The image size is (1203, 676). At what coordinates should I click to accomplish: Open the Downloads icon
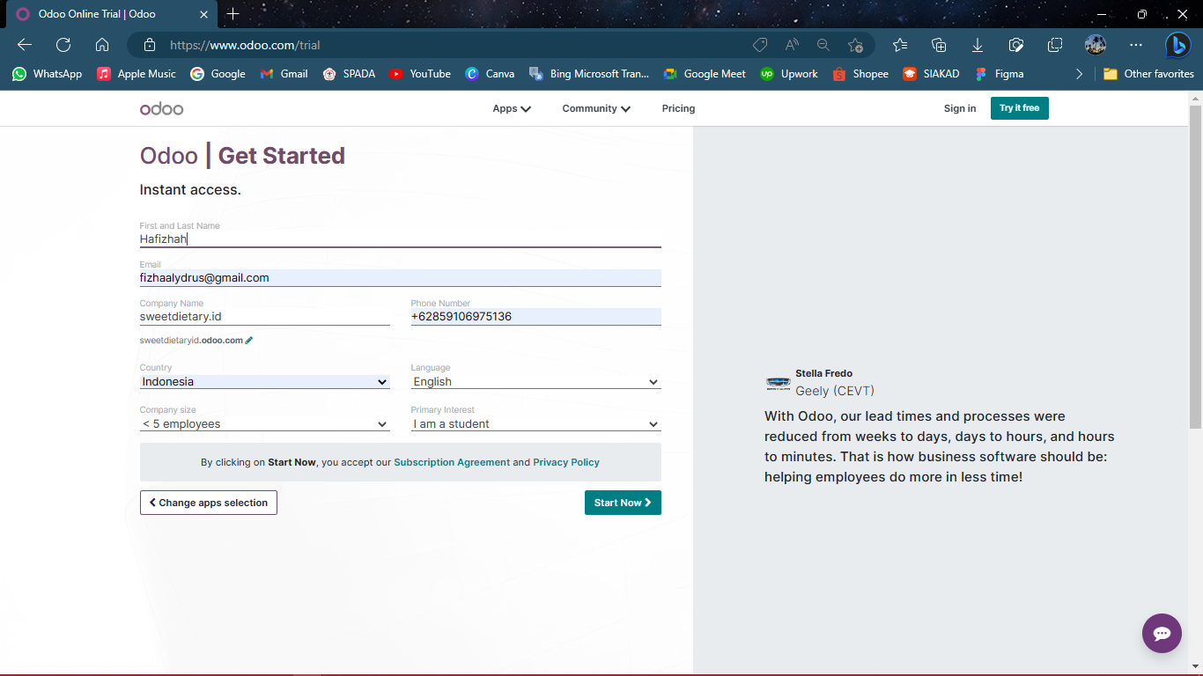pyautogui.click(x=978, y=45)
